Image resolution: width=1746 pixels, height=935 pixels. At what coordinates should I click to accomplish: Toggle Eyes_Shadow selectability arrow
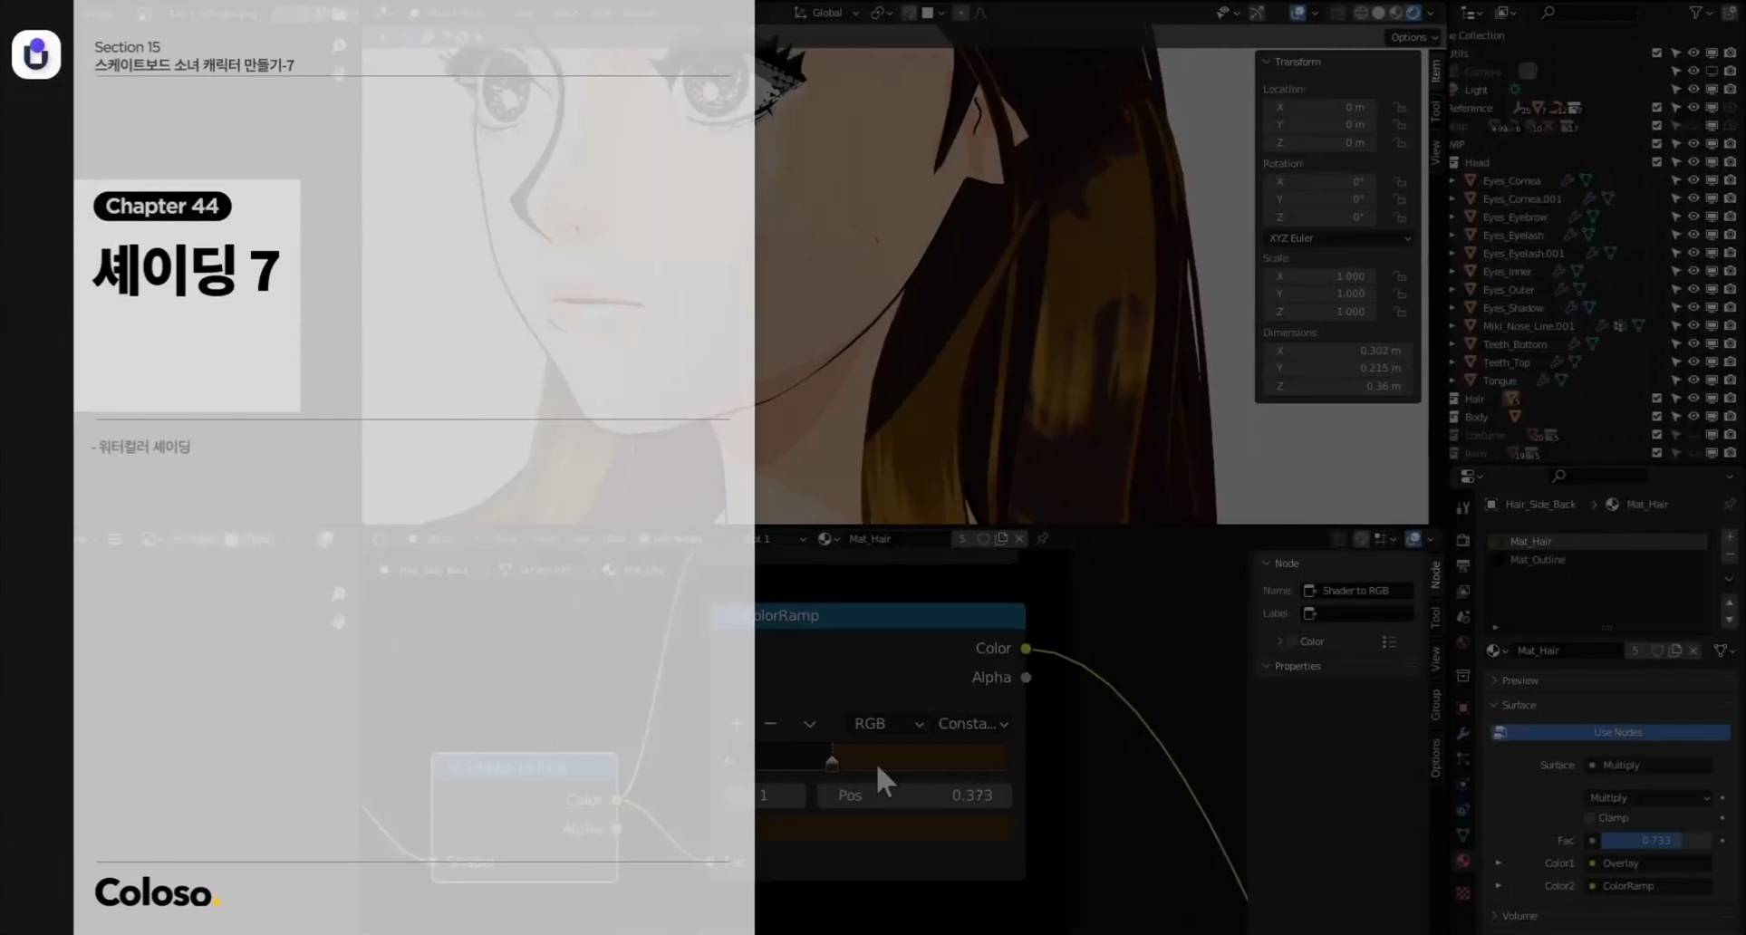pos(1675,308)
